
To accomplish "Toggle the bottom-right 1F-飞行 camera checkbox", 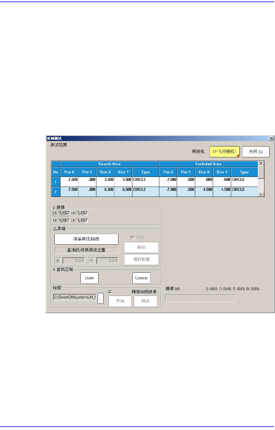I will tap(86, 220).
